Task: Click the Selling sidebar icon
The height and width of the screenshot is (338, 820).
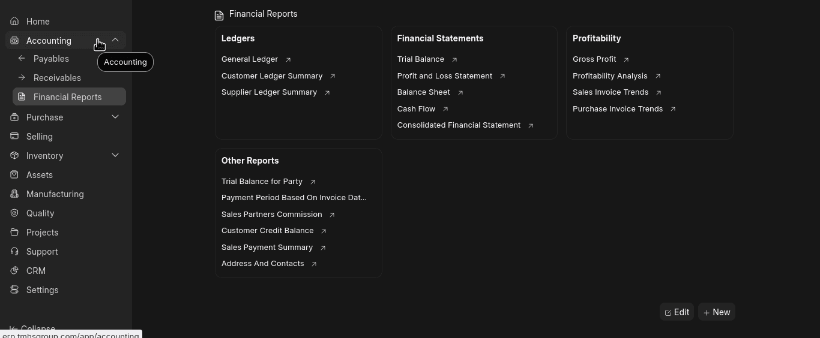Action: [x=14, y=137]
